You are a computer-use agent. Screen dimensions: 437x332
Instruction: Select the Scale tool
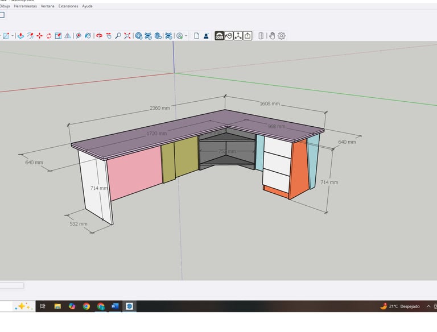click(x=58, y=36)
